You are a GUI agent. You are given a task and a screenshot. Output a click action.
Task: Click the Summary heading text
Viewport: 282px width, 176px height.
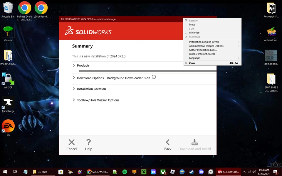pos(82,46)
